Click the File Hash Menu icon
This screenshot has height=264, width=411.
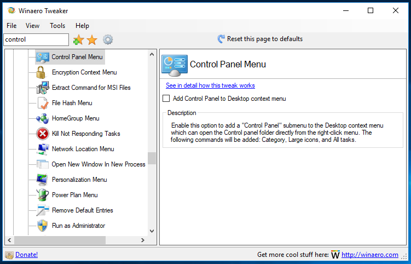pyautogui.click(x=43, y=103)
